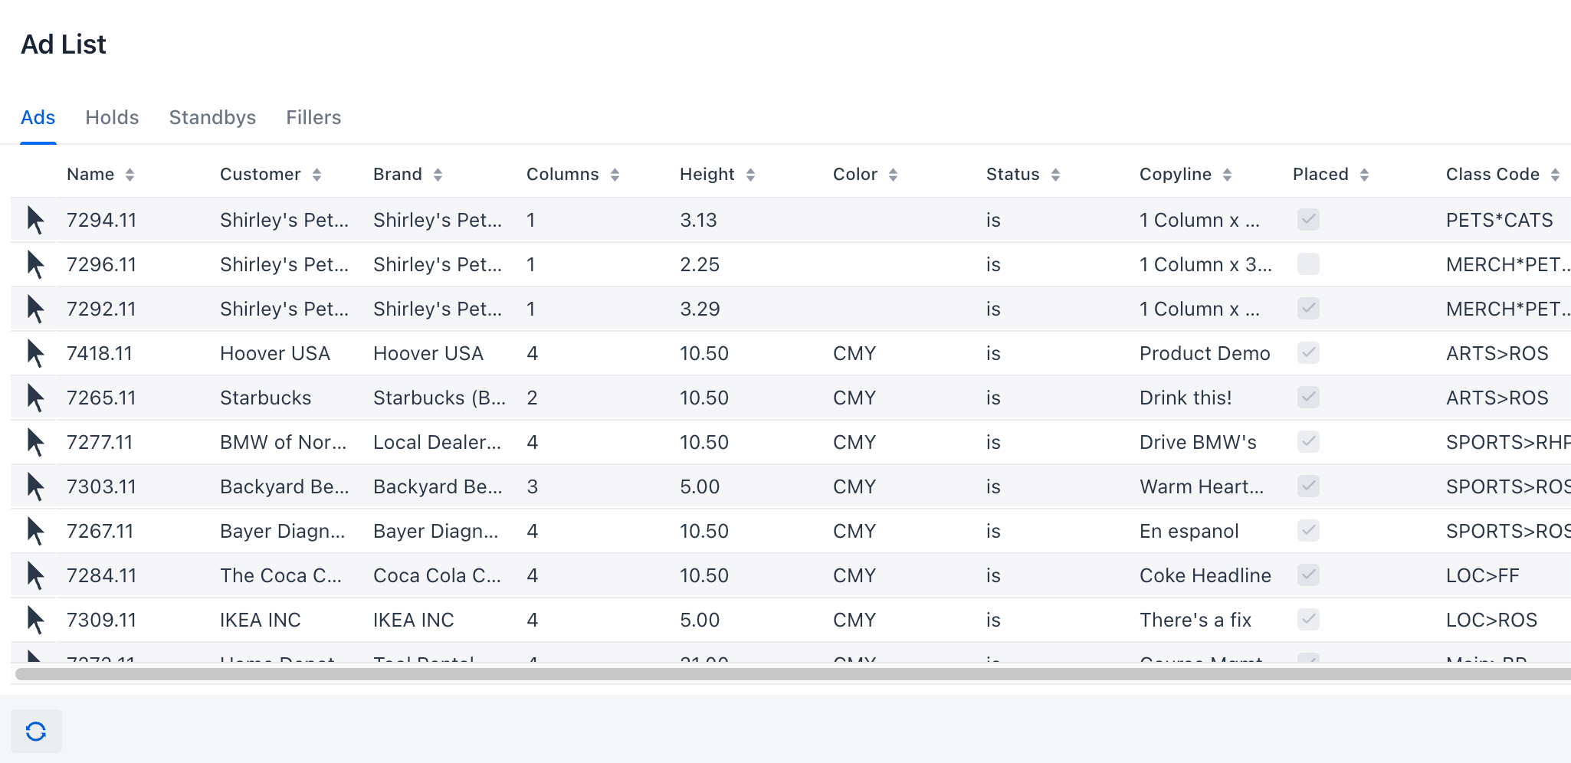Click the arrow icon for ad 7265.11

coord(35,398)
